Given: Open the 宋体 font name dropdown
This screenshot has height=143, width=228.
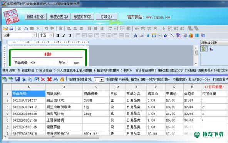Looking at the screenshot, I should [34, 35].
